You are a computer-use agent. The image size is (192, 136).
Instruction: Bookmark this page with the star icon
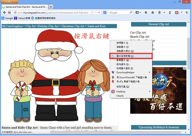click(x=92, y=12)
